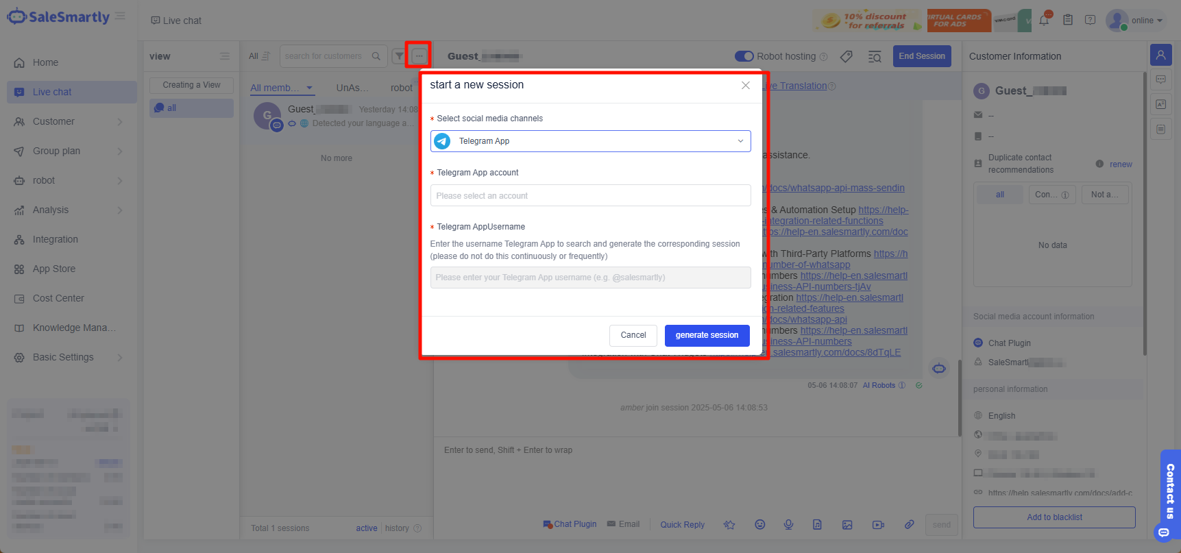Click the generate session button
The width and height of the screenshot is (1181, 553).
[707, 335]
